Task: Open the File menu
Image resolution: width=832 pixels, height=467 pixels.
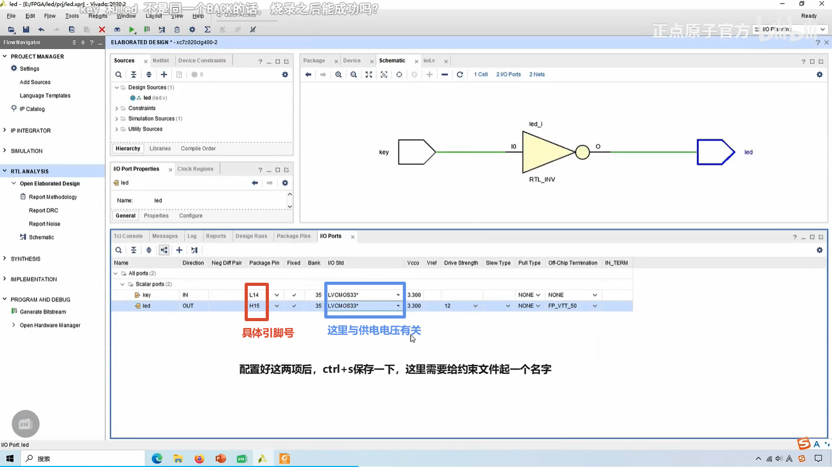Action: click(x=11, y=16)
